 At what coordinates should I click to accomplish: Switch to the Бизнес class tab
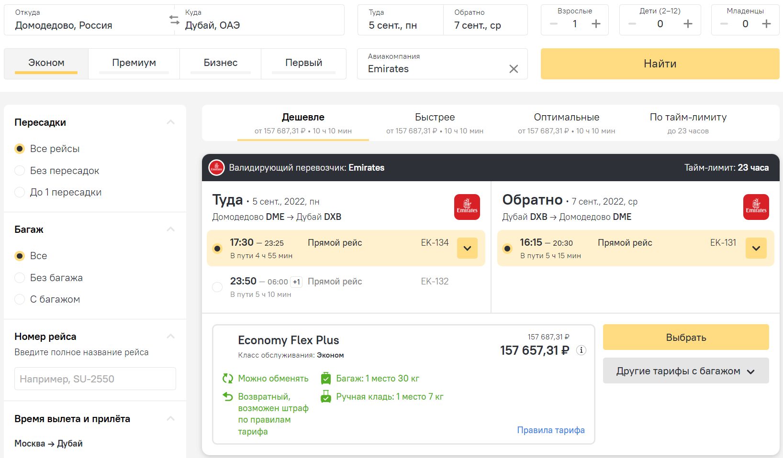pyautogui.click(x=220, y=63)
